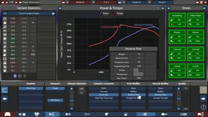Copy statistics with the clipboard icon
The height and width of the screenshot is (117, 208).
(15, 76)
